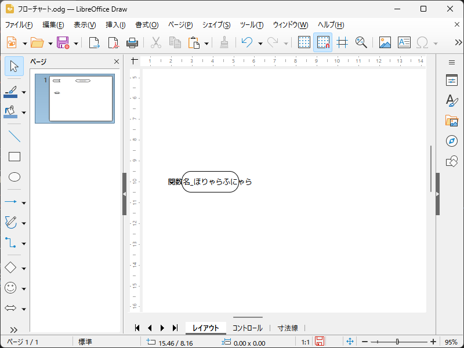
Task: Pick the Line drawing tool
Action: pos(14,137)
